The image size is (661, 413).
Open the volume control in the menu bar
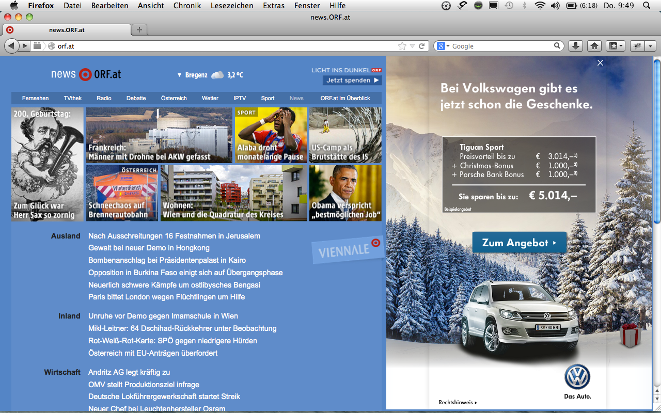[555, 5]
